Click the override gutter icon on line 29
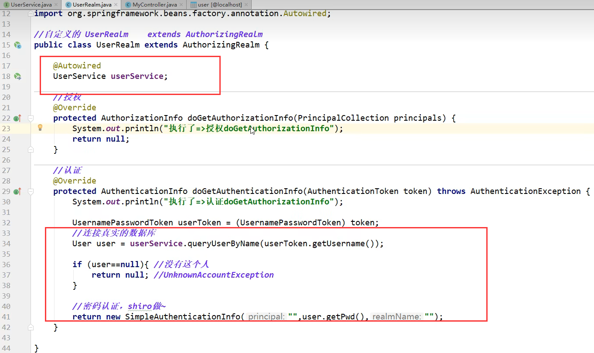Image resolution: width=594 pixels, height=353 pixels. (17, 191)
